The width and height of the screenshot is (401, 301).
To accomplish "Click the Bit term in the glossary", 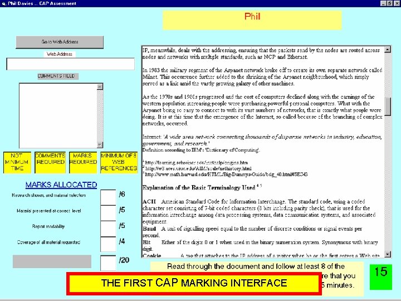I will coord(146,242).
